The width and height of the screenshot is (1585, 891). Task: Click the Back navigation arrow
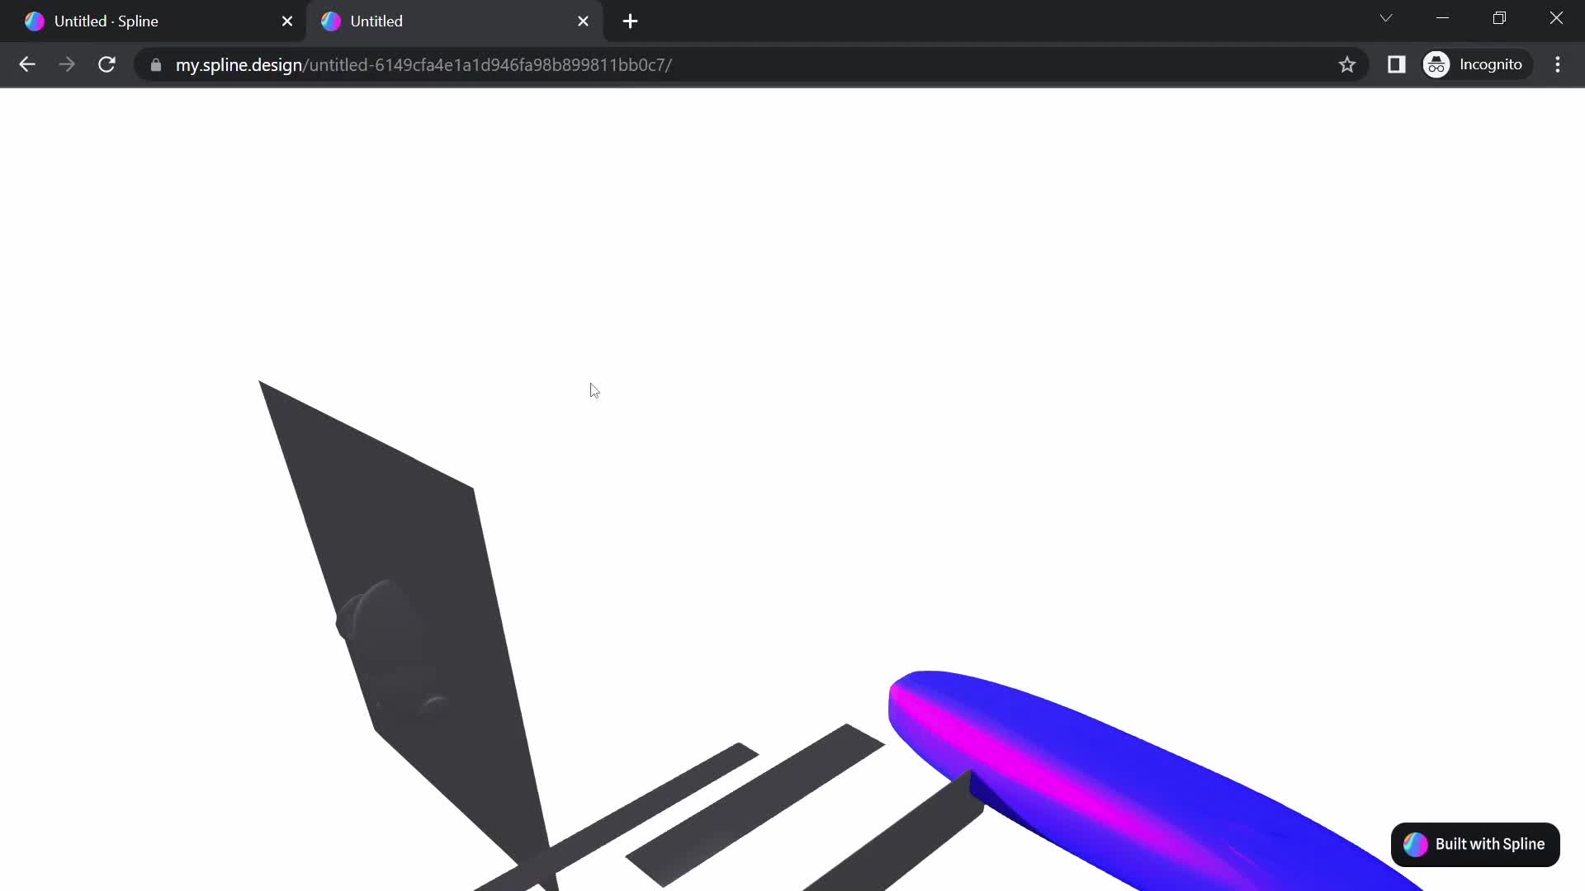[27, 64]
